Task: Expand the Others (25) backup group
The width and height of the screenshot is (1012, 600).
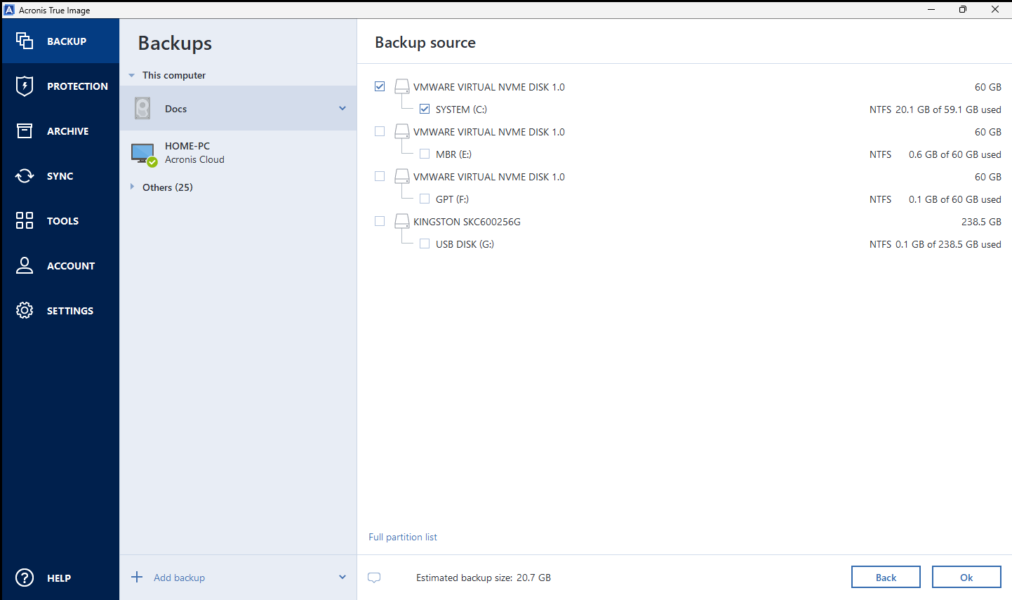Action: click(x=133, y=187)
